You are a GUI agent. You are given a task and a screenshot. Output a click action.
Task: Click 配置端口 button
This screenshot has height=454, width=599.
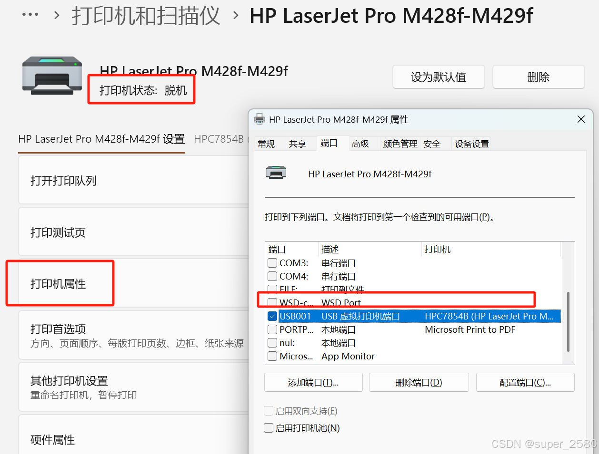[x=525, y=382]
